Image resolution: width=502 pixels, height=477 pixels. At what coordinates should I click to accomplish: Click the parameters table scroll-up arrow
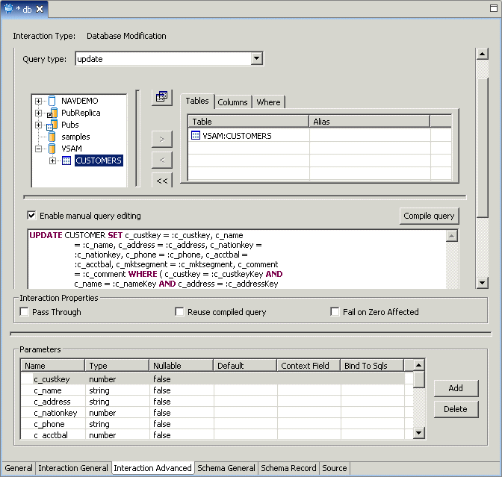[x=419, y=365]
